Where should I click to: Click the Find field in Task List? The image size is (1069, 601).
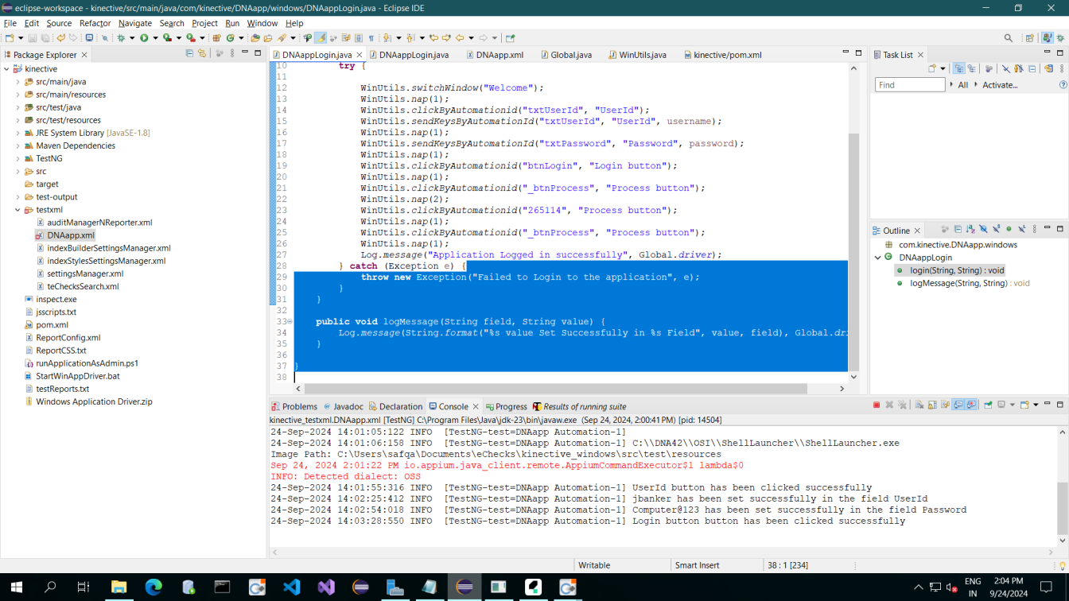click(x=909, y=85)
